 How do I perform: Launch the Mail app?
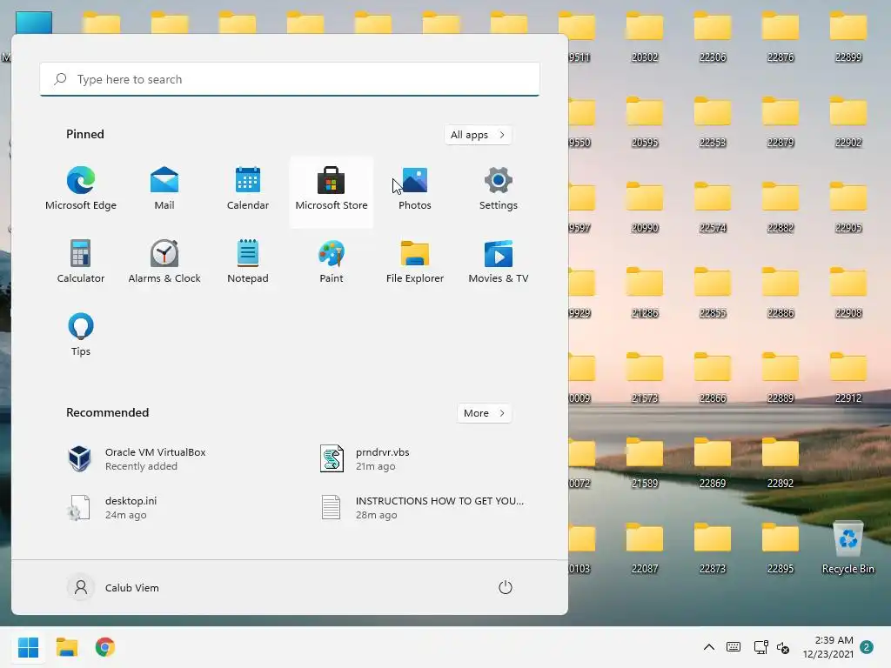164,190
